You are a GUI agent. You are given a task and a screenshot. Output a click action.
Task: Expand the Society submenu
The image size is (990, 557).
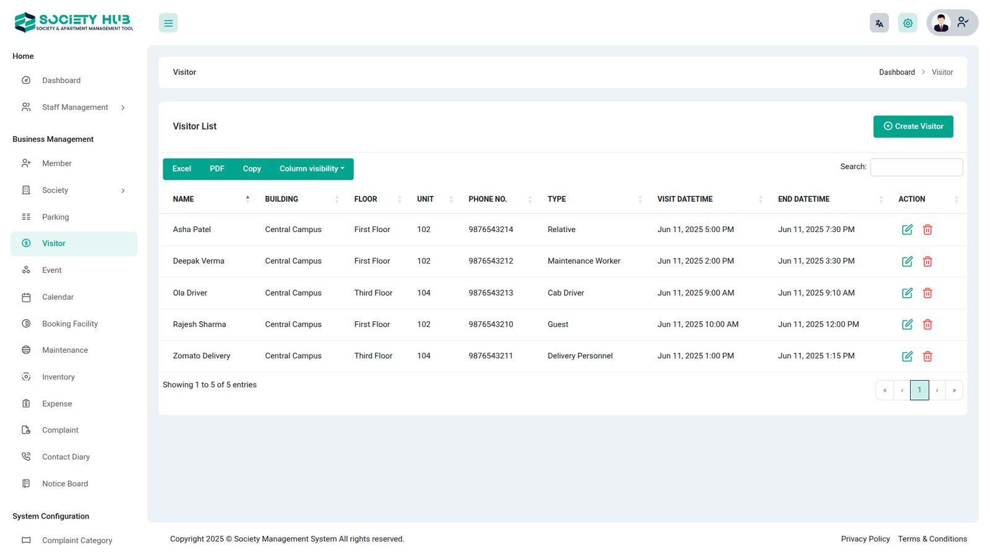pyautogui.click(x=74, y=191)
